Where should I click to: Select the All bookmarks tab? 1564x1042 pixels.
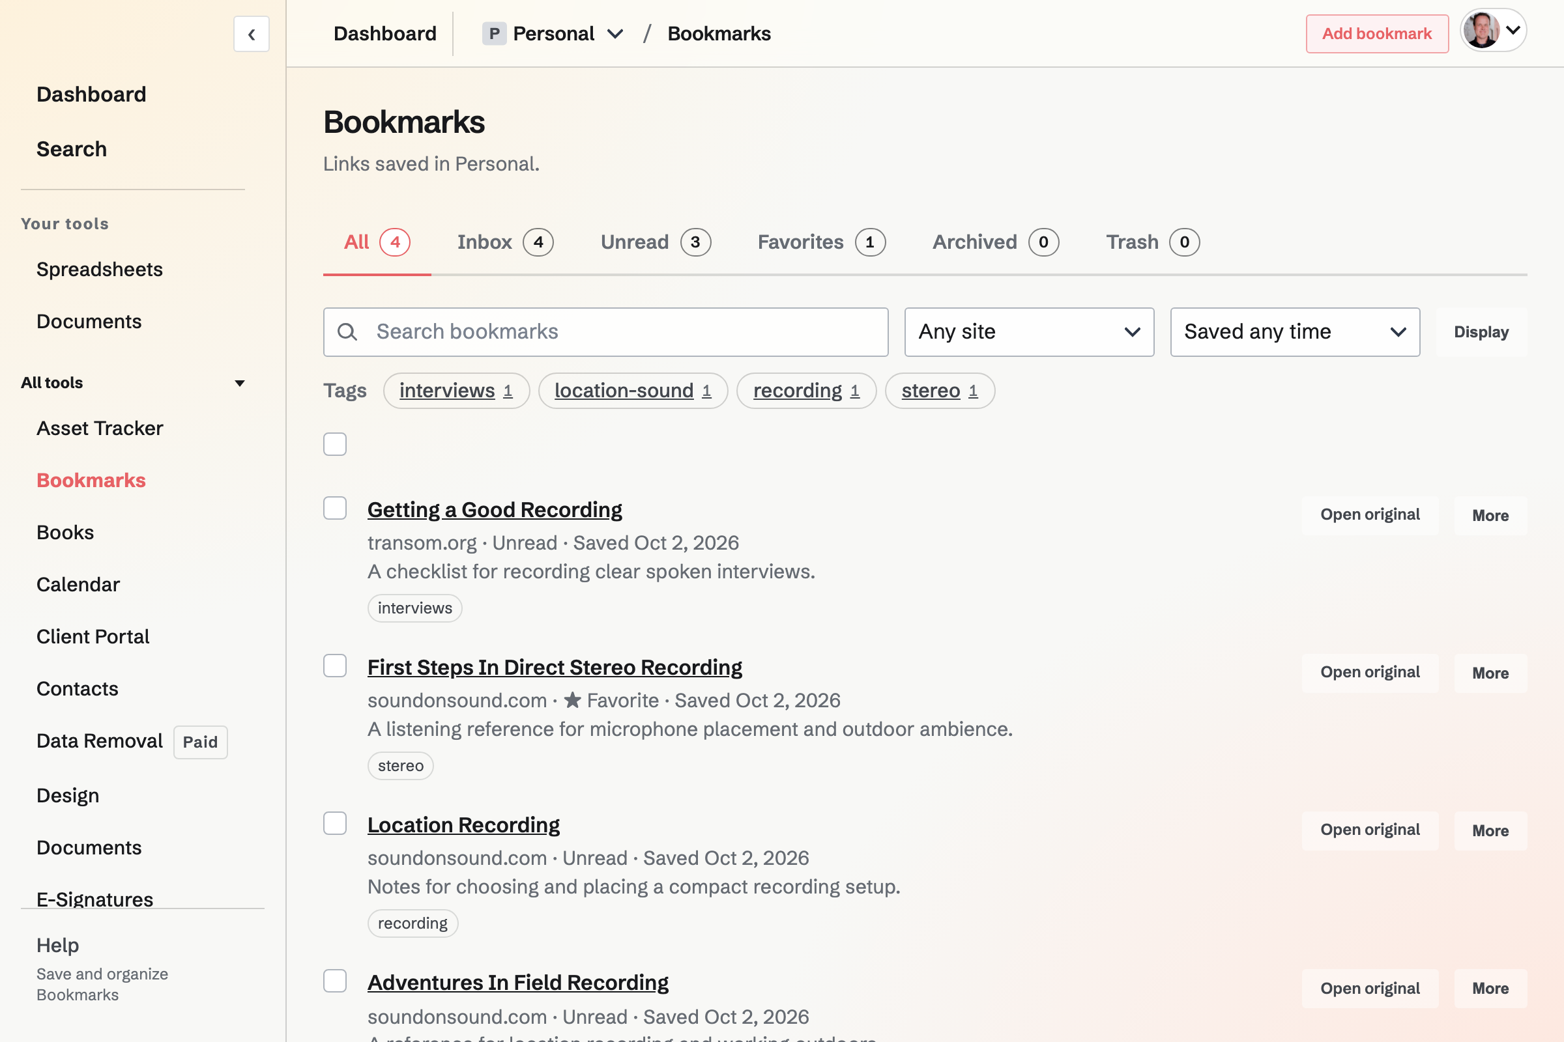pyautogui.click(x=377, y=242)
